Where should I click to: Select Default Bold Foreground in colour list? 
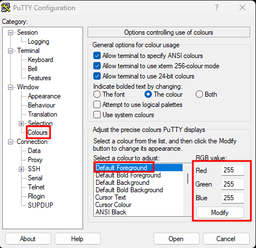coord(138,175)
